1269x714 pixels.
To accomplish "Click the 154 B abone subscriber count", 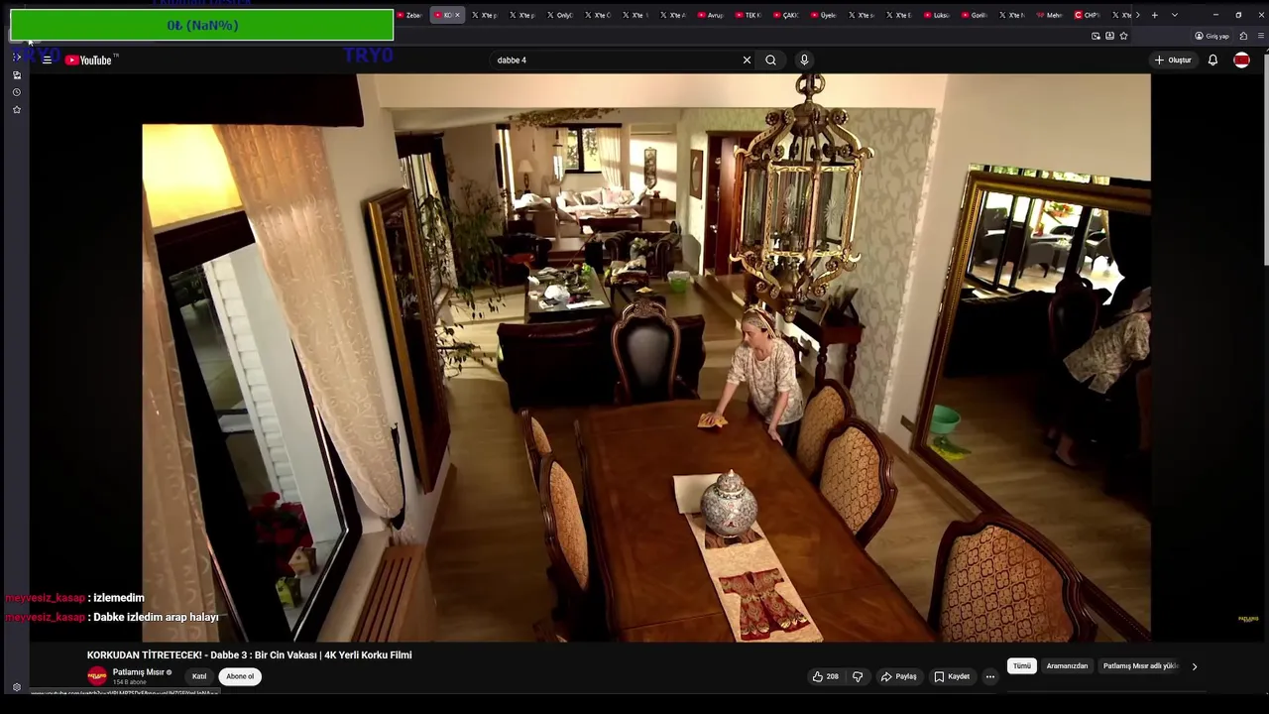I will pos(128,682).
